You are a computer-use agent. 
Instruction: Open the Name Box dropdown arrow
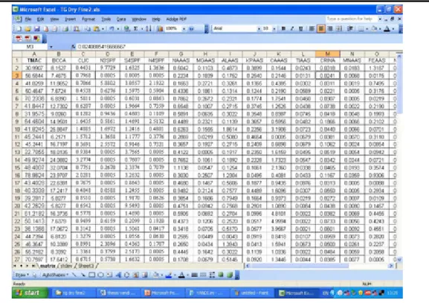(51, 47)
